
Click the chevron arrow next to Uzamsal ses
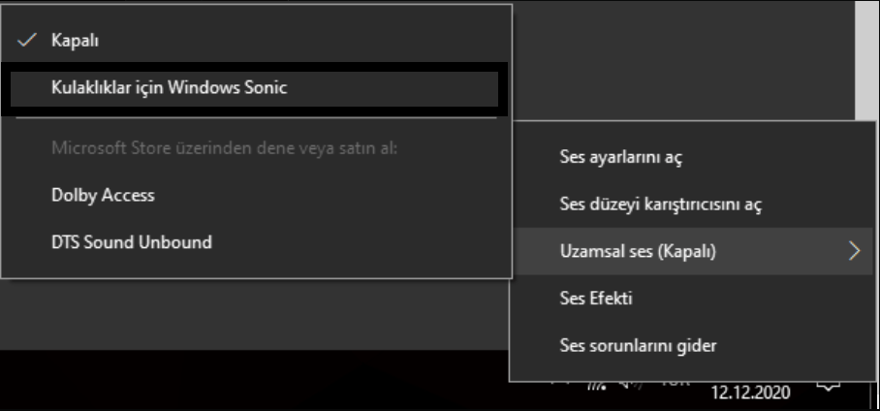[854, 251]
